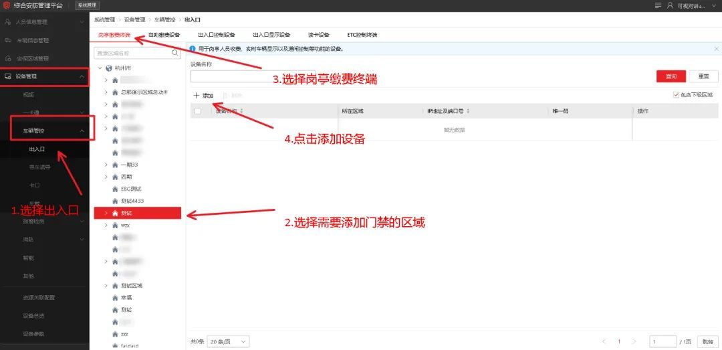Go to next page arrow in pagination

634,341
